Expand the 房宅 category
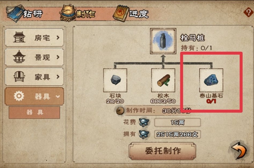Screen dimensions: 254x168 coord(35,38)
